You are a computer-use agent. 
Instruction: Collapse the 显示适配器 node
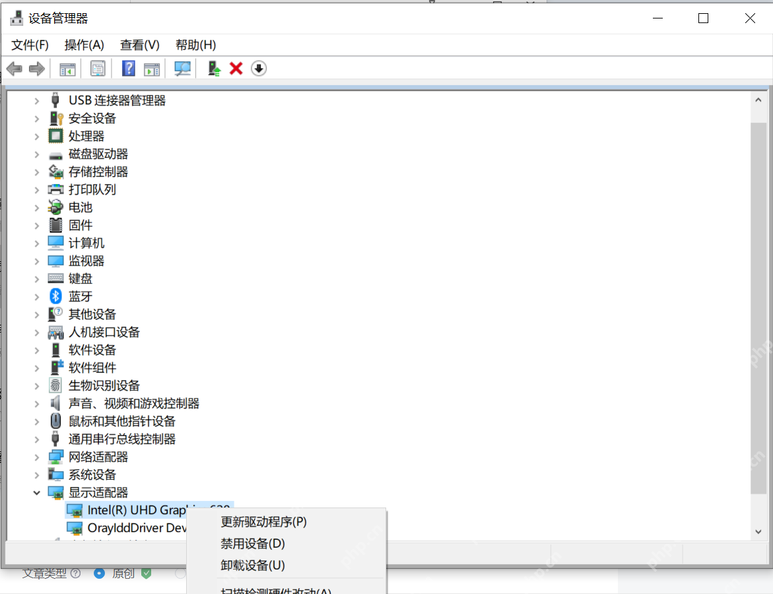point(37,492)
